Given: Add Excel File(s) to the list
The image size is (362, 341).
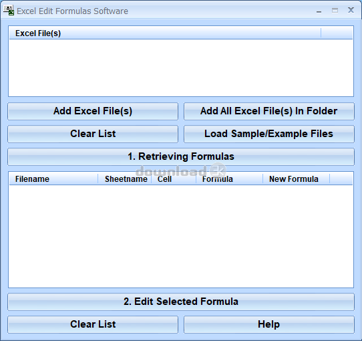Looking at the screenshot, I should 93,111.
